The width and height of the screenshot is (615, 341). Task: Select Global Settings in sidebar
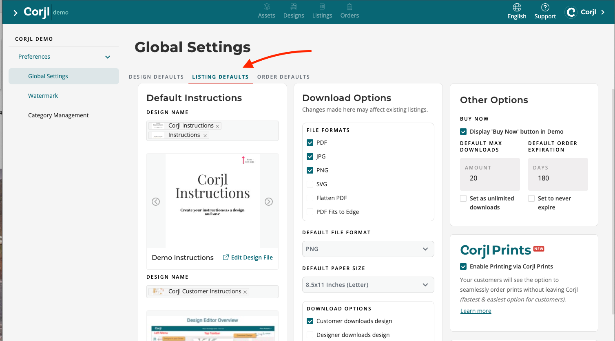coord(64,76)
